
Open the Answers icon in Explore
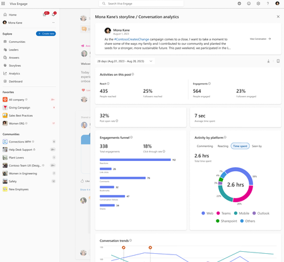(5, 57)
